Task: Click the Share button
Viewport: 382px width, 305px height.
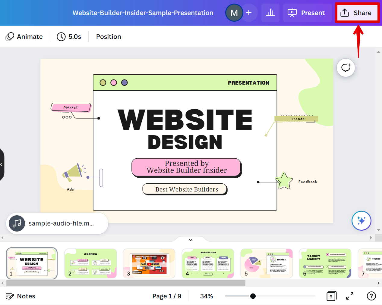Action: click(x=357, y=13)
